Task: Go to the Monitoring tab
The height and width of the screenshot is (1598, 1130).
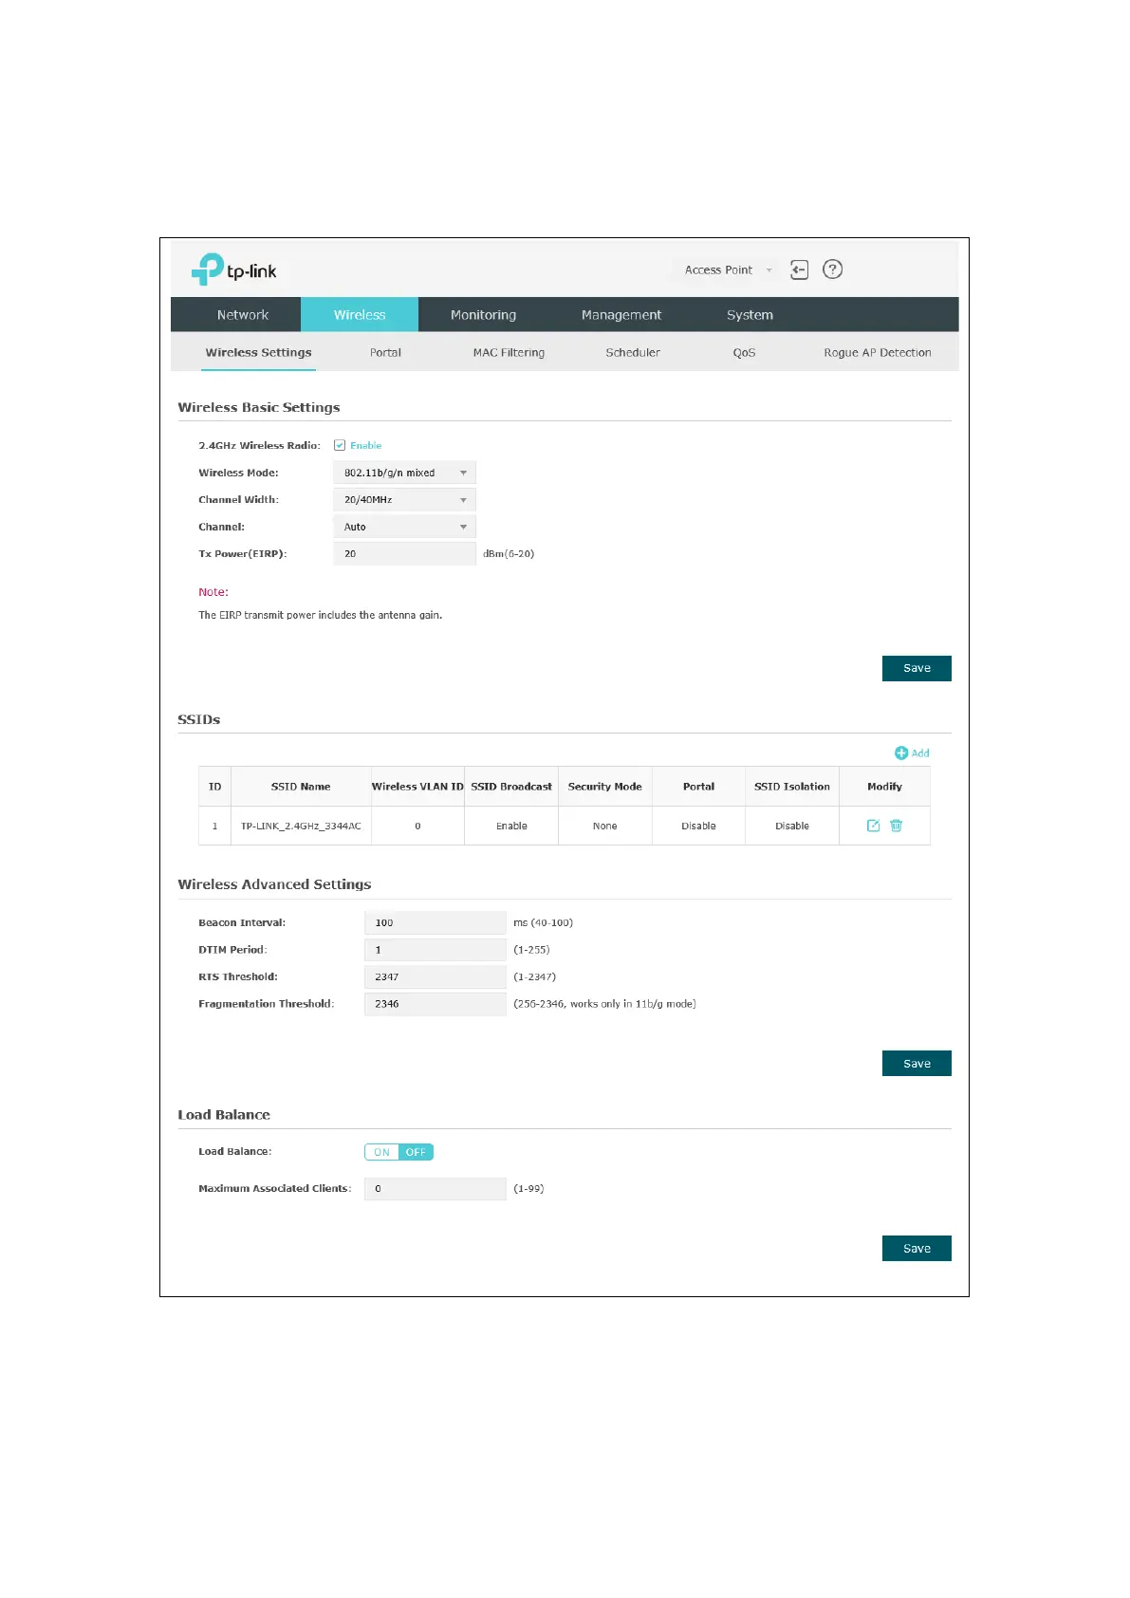Action: 483,315
